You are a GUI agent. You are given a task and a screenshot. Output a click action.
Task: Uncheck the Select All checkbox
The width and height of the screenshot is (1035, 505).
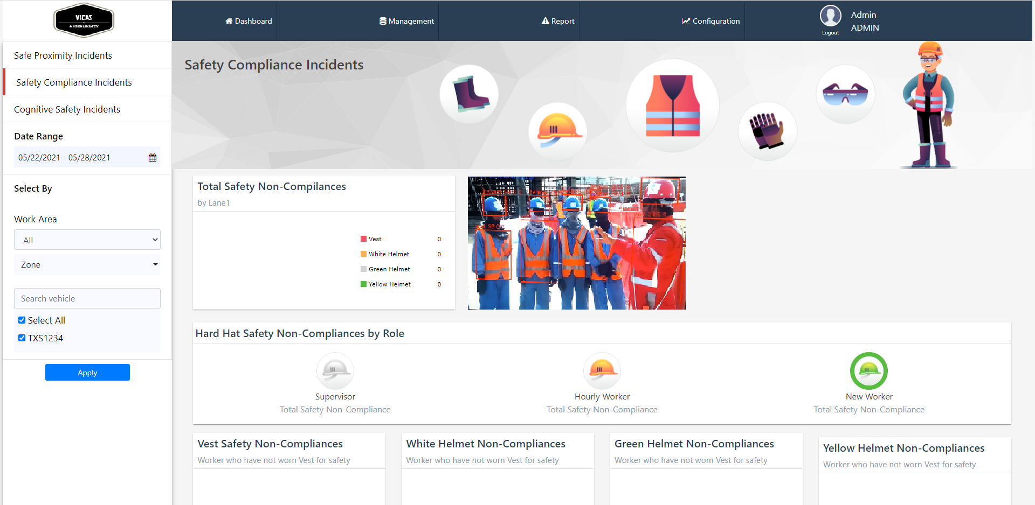pos(22,320)
